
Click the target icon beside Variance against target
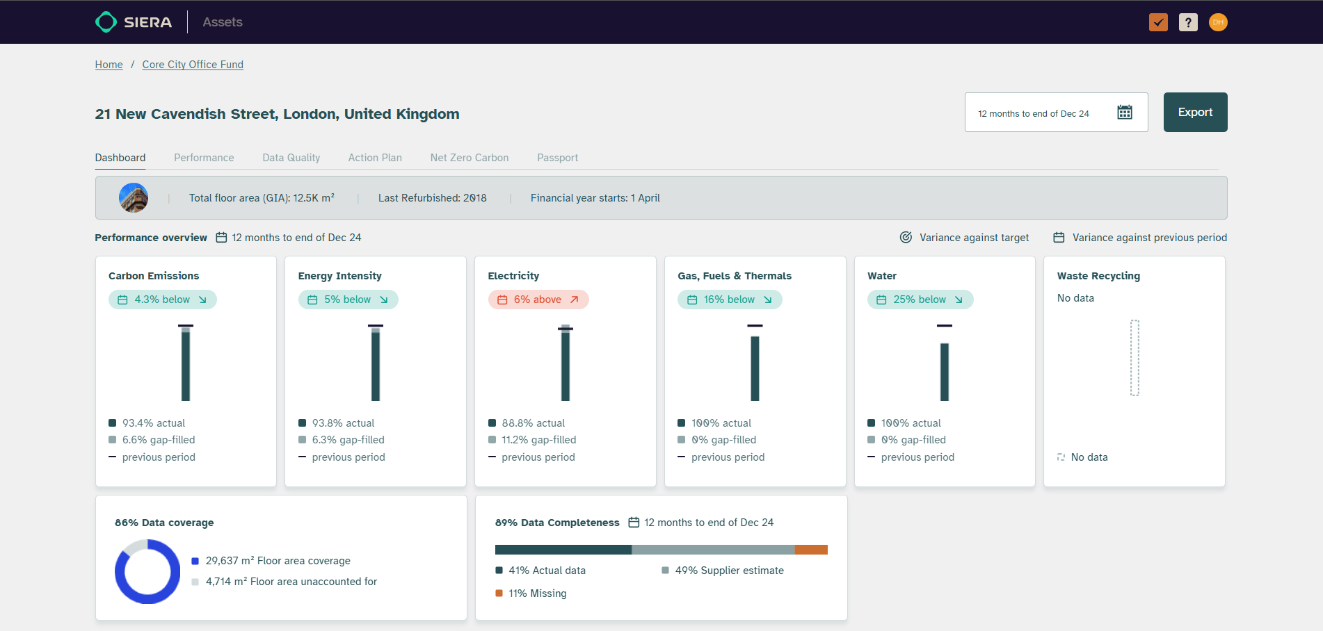point(906,238)
